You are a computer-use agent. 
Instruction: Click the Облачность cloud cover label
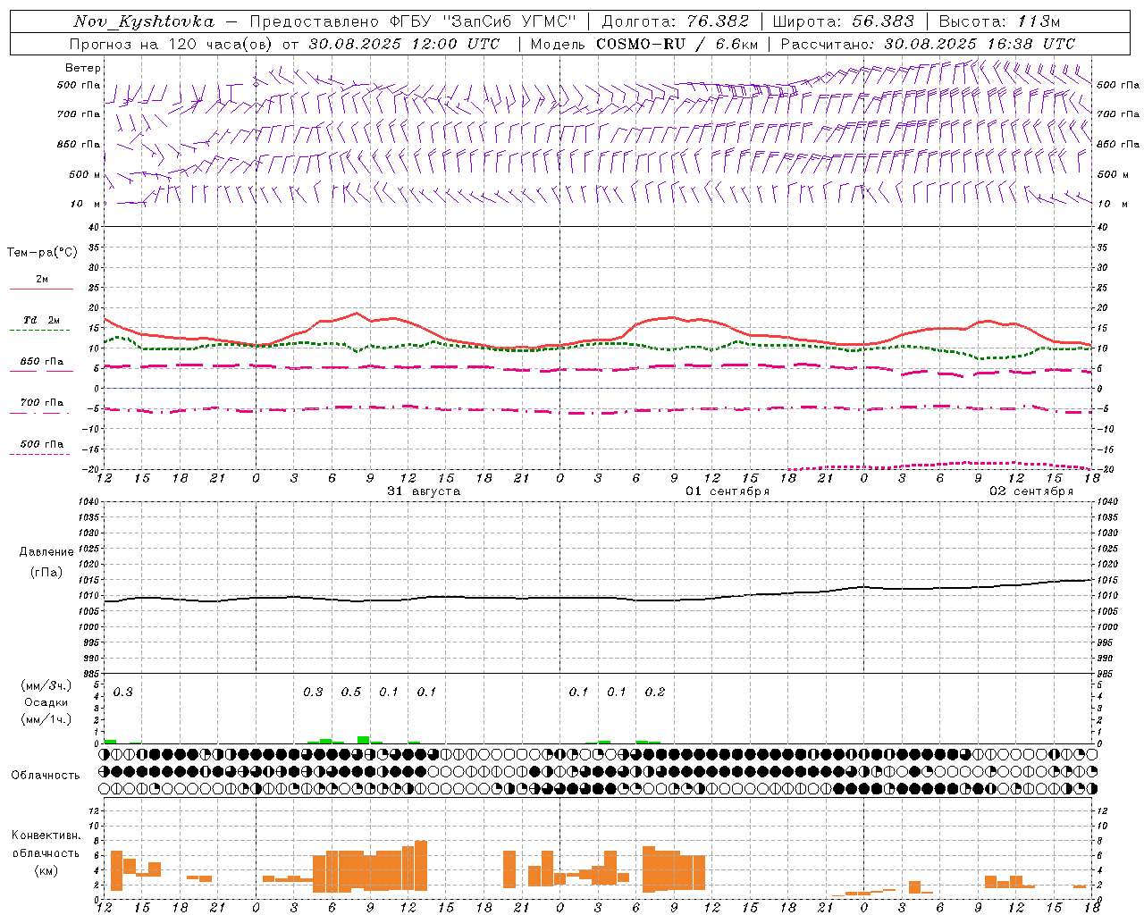(x=46, y=775)
